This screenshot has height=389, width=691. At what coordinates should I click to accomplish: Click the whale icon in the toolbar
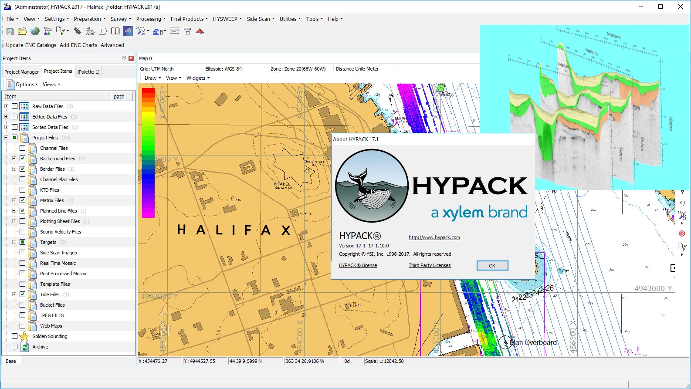90,31
